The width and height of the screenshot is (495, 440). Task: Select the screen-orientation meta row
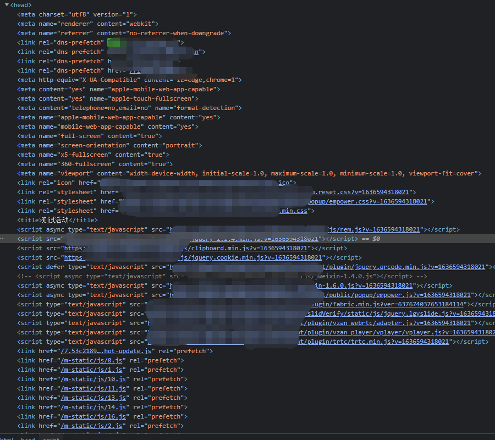(x=109, y=145)
